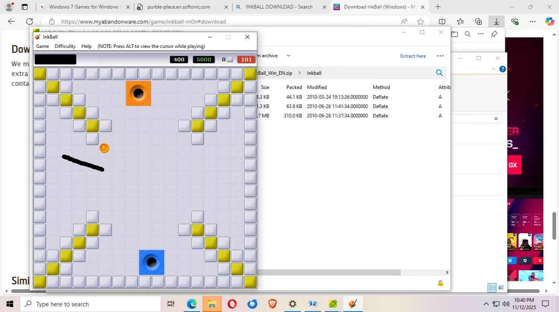559x312 pixels.
Task: Click the browser page vertical scrollbar thumb
Action: click(x=555, y=225)
